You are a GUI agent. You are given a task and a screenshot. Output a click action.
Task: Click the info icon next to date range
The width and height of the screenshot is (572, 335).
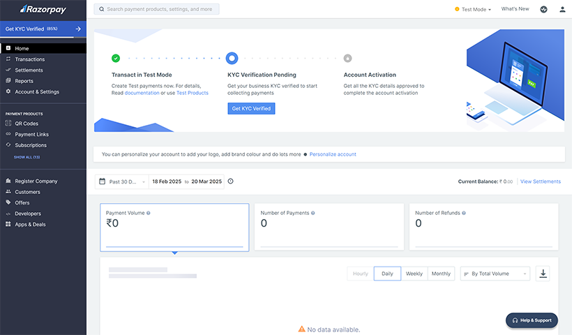click(x=231, y=181)
